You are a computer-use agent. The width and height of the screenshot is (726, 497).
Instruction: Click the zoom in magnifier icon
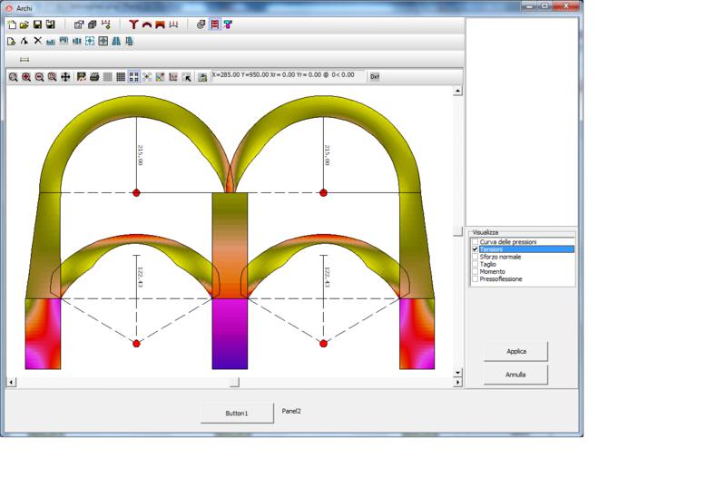[x=26, y=77]
